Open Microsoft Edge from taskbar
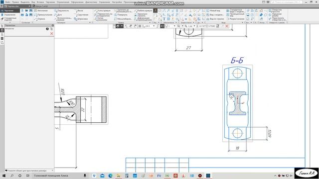319x179 pixels. 111,176
